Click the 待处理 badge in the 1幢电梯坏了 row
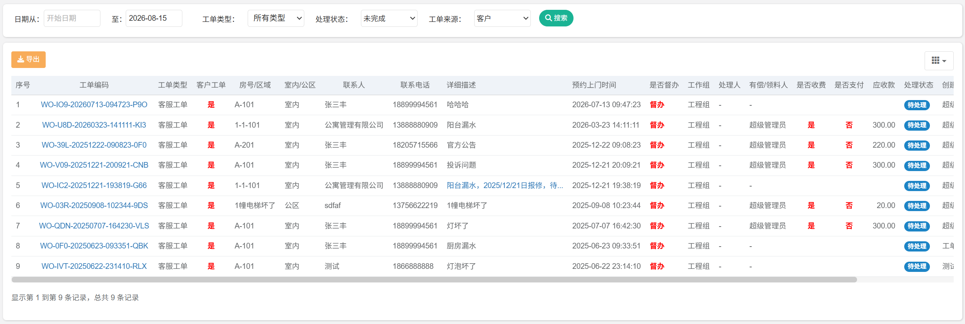The image size is (965, 324). 917,206
